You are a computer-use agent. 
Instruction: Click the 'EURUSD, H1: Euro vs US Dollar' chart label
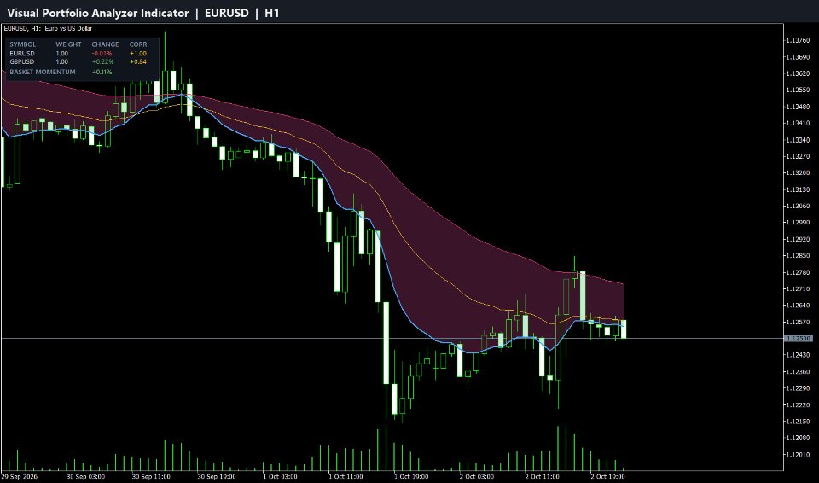coord(48,28)
